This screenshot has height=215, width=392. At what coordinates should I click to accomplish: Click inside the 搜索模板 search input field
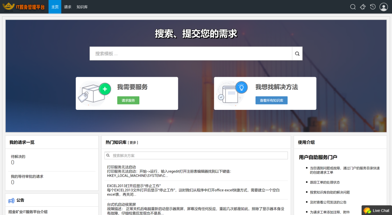pyautogui.click(x=189, y=53)
